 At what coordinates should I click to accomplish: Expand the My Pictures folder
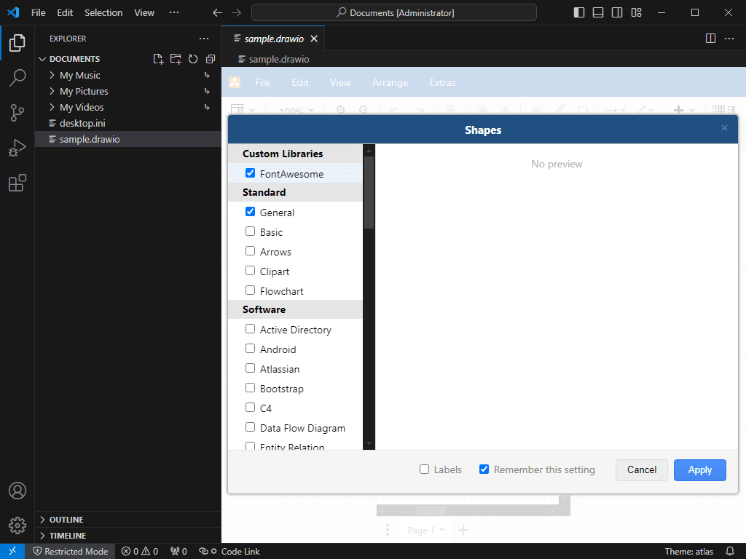click(x=52, y=91)
